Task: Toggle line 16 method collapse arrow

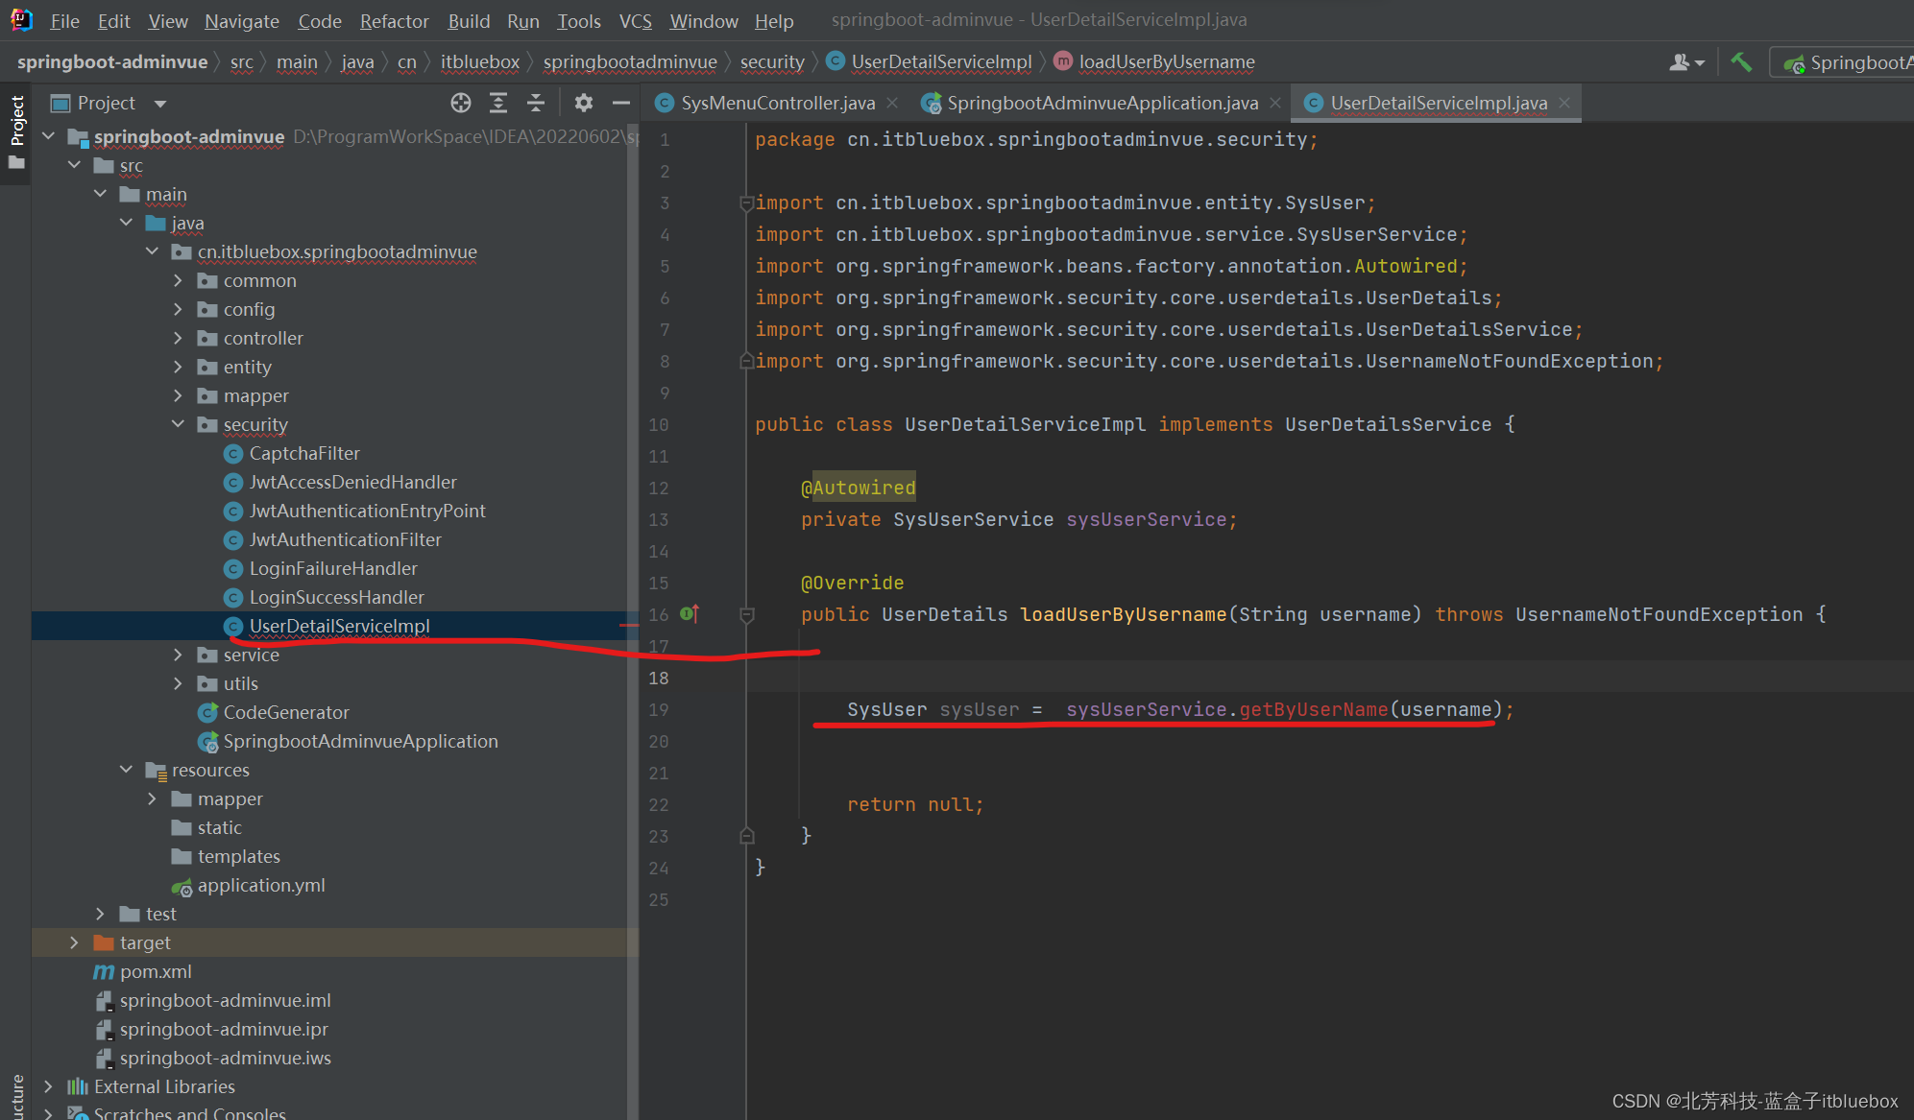Action: (x=745, y=614)
